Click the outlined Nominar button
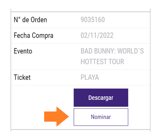156x138 pixels. pos(101,117)
